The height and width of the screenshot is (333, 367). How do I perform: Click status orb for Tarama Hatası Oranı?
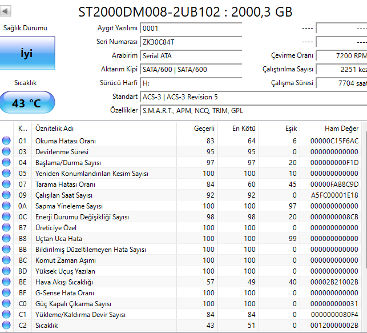coord(6,184)
